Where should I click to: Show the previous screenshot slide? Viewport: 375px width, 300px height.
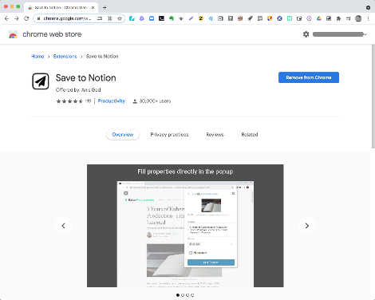[x=63, y=226]
